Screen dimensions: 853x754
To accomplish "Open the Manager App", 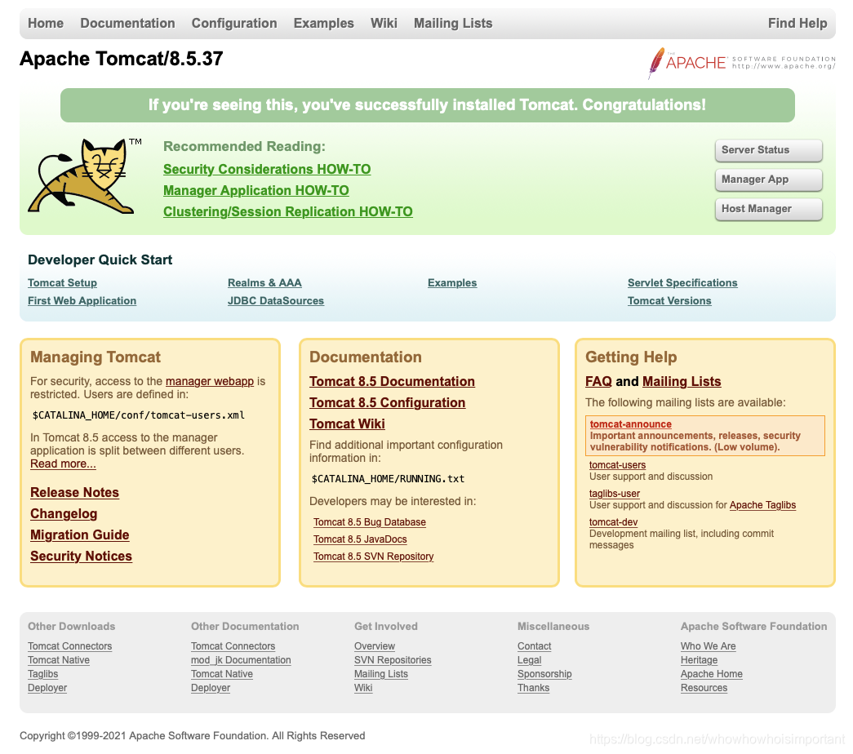I will pos(767,180).
